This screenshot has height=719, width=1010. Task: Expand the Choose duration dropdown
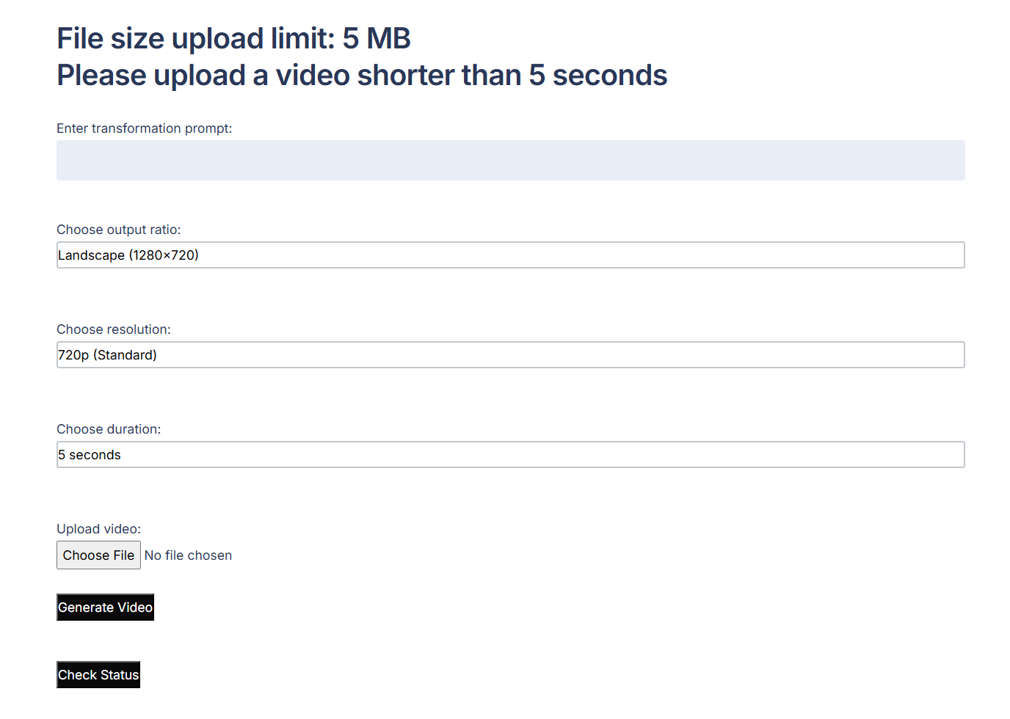pos(510,455)
